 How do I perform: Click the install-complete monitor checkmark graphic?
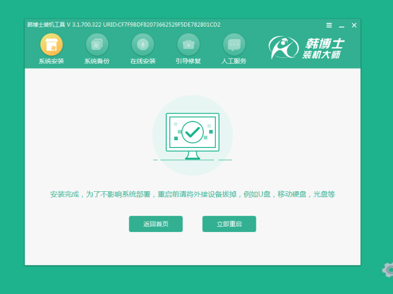tap(192, 136)
